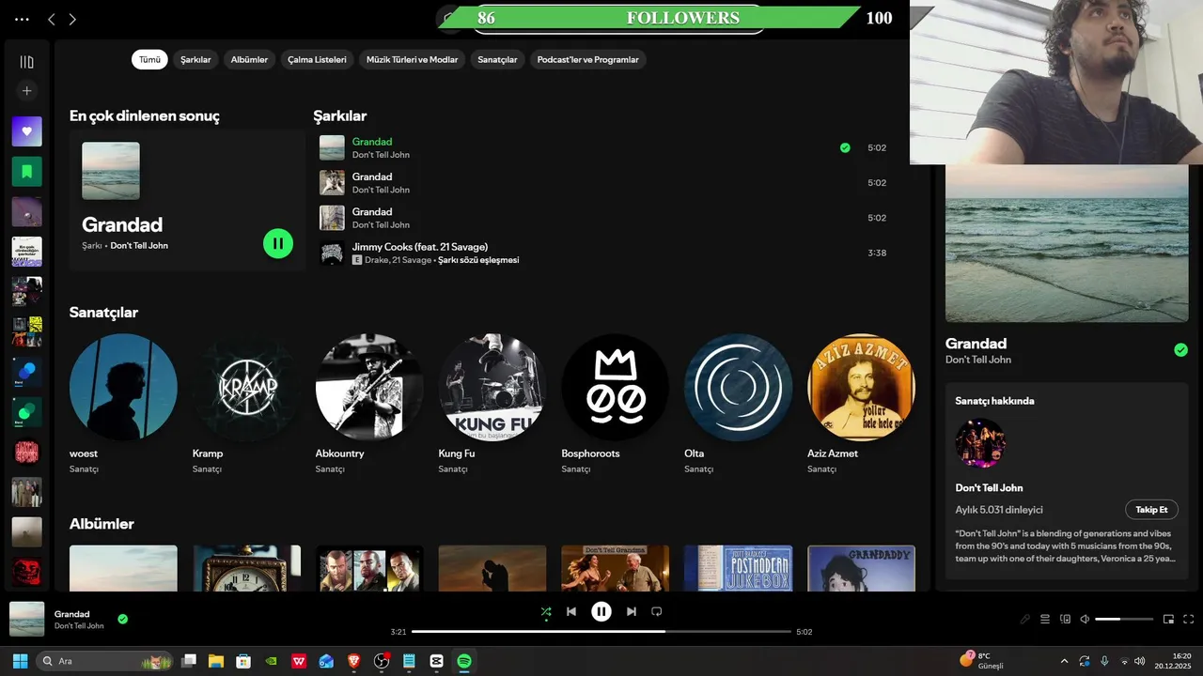Toggle saved checkmark in now-playing bar
1203x676 pixels.
pyautogui.click(x=123, y=619)
